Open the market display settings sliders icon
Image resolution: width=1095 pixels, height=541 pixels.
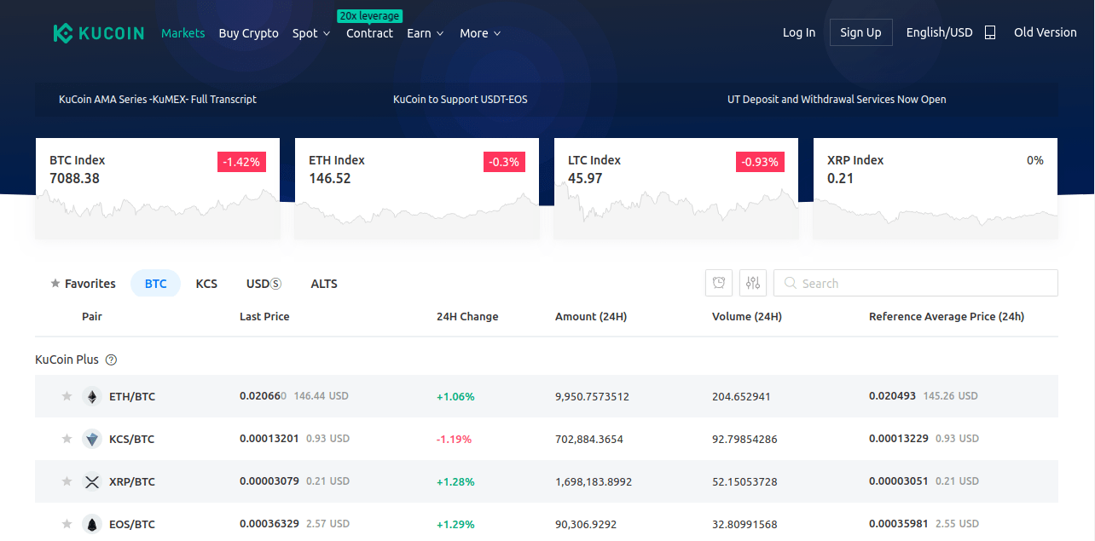[753, 283]
